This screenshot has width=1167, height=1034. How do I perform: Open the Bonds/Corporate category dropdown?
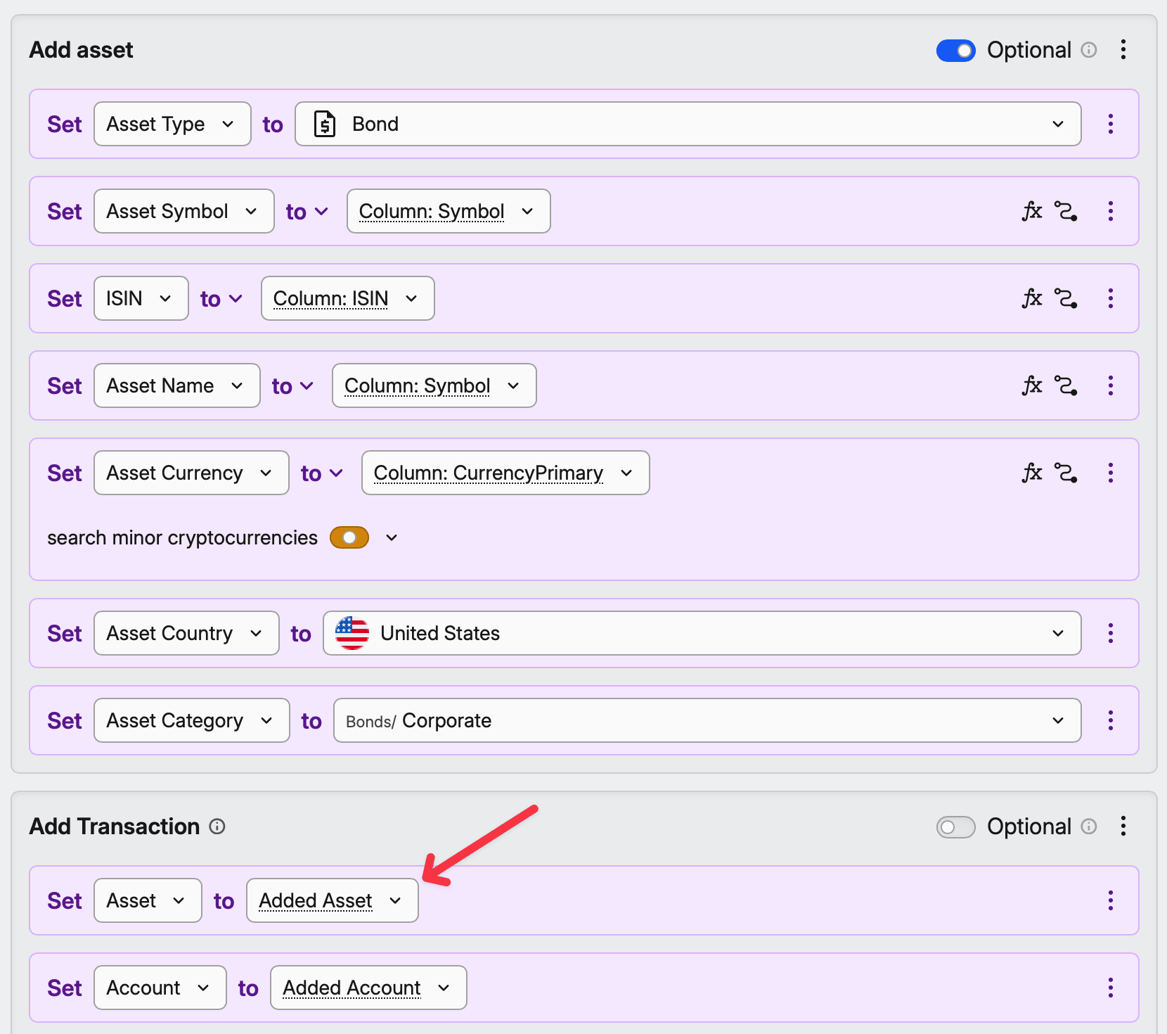pyautogui.click(x=707, y=720)
